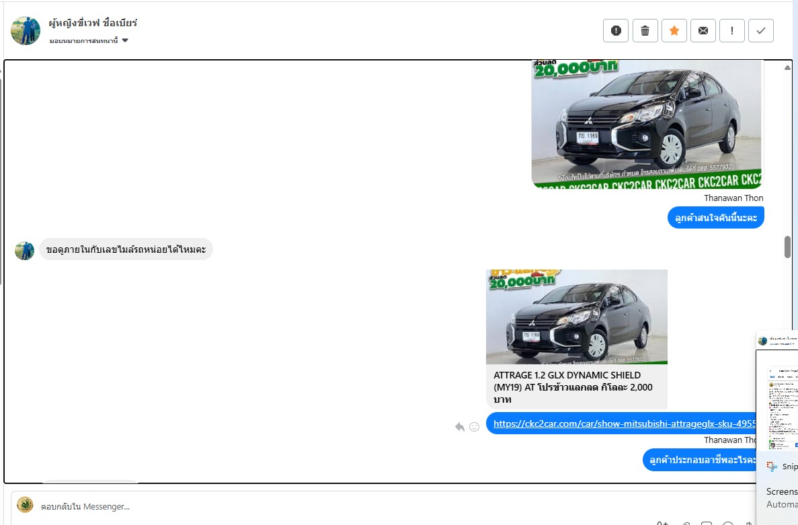Image resolution: width=798 pixels, height=525 pixels.
Task: Open the Snipping Tool screenshot notification thumbnail
Action: (x=777, y=391)
